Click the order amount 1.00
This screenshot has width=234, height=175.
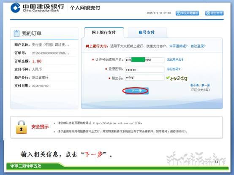[37, 61]
